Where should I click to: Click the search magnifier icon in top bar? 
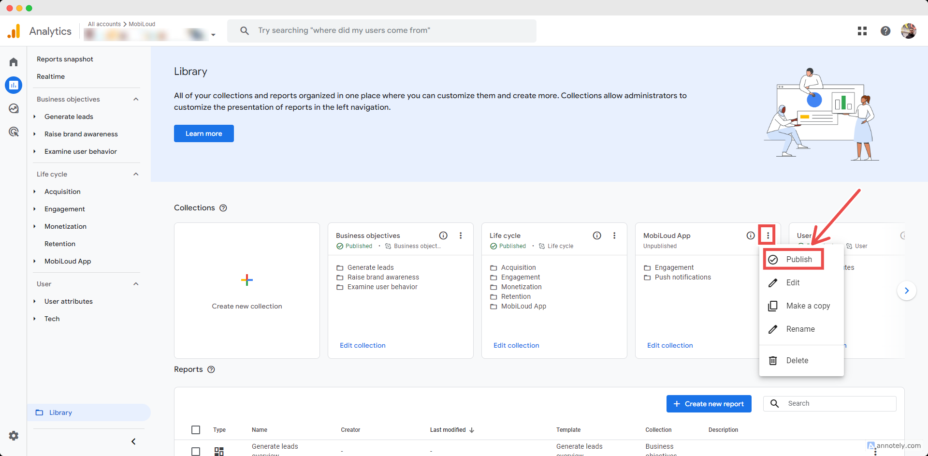pos(245,30)
